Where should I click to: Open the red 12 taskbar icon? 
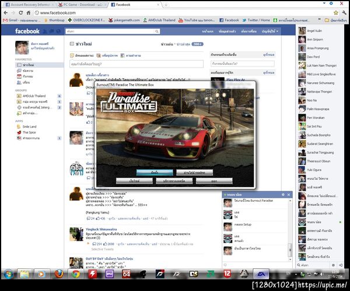click(x=228, y=274)
